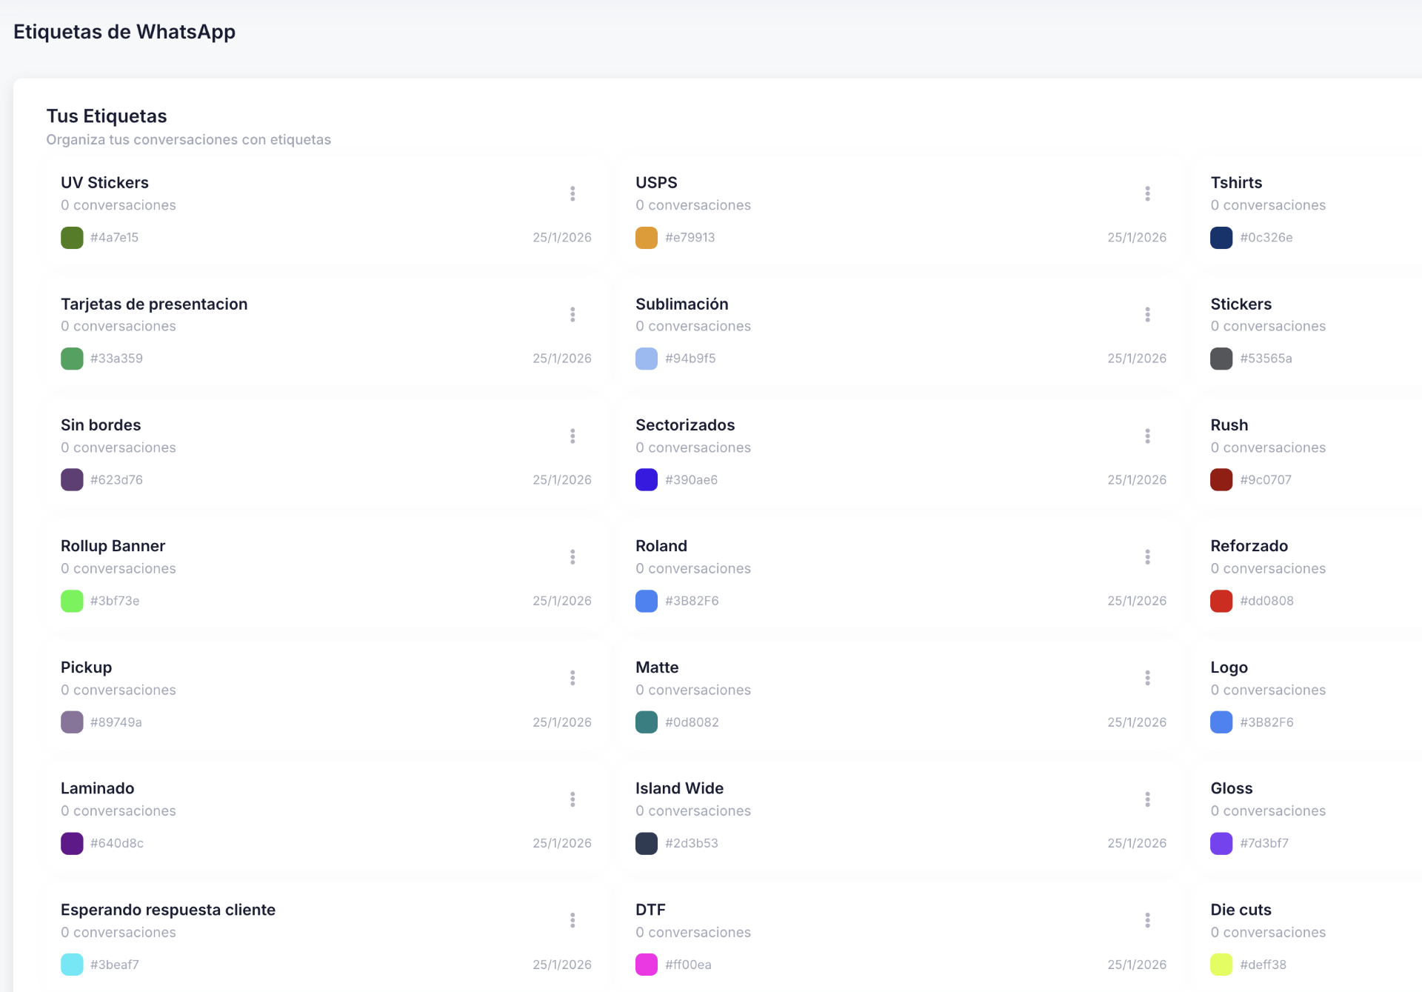Expand Matte label actions menu

click(1147, 678)
